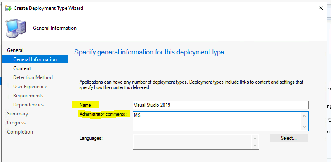Image resolution: width=331 pixels, height=162 pixels.
Task: Select General Information wizard step
Action: (35, 59)
